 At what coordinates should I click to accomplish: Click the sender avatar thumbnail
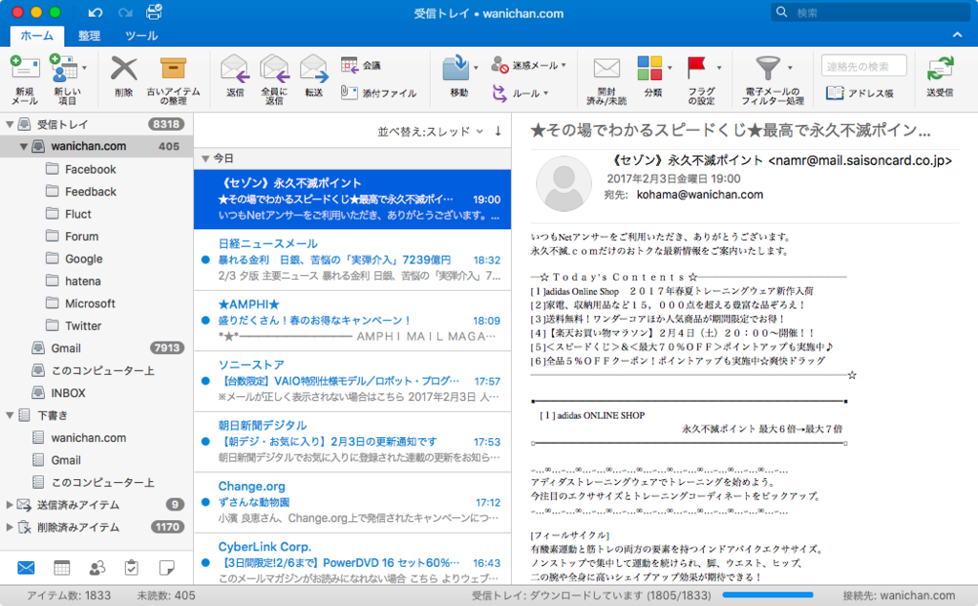coord(563,183)
